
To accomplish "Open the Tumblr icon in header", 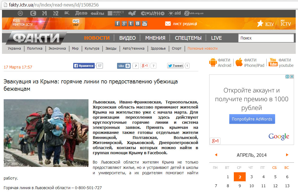I will click(x=131, y=24).
